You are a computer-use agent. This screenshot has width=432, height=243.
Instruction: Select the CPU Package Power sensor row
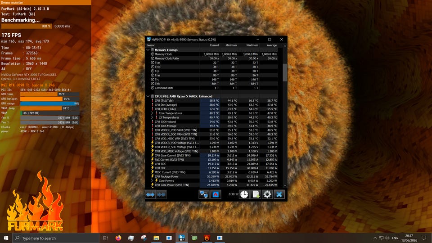coord(212,176)
